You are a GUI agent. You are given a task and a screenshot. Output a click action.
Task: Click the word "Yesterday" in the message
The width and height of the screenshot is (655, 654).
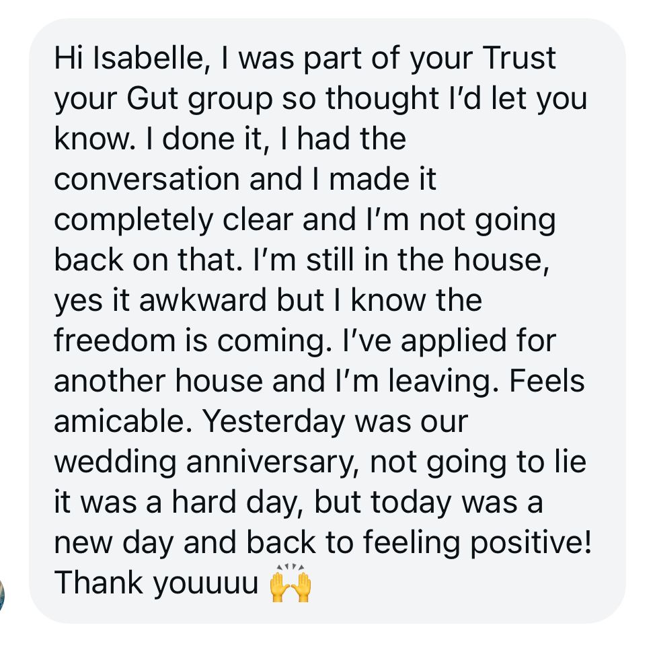(274, 422)
